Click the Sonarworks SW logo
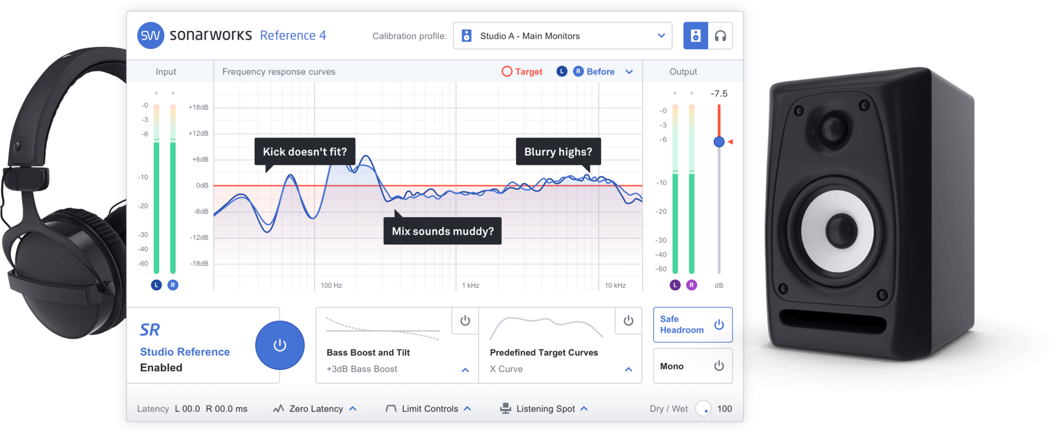Screen dimensions: 1054x433 click(x=150, y=36)
